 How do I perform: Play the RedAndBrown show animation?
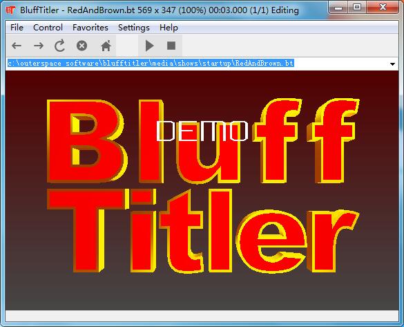(x=149, y=46)
